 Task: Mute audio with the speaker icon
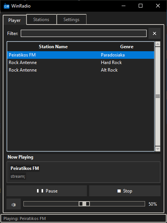coord(14,204)
